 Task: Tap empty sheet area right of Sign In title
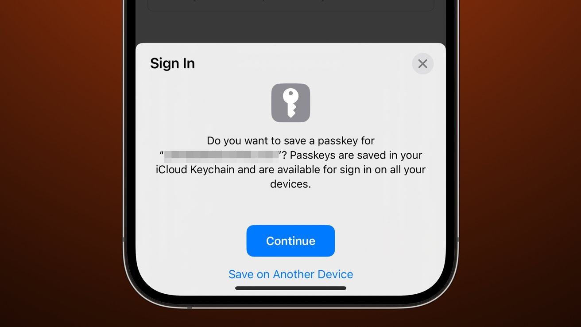[x=301, y=63]
